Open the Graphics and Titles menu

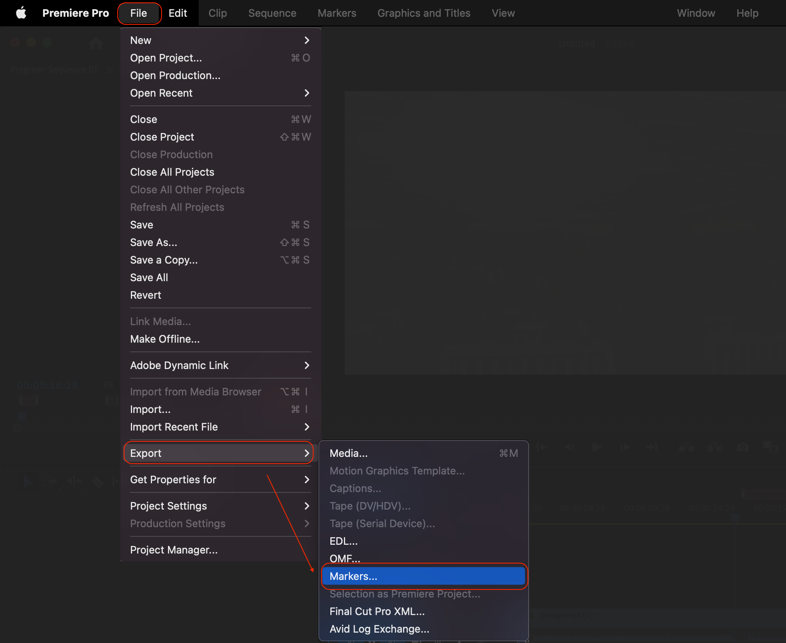tap(424, 13)
